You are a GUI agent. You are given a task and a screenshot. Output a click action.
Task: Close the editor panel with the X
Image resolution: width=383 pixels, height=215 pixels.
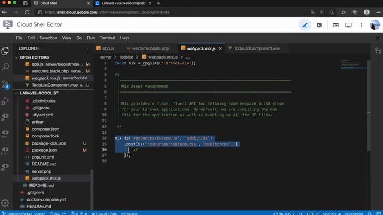click(378, 38)
